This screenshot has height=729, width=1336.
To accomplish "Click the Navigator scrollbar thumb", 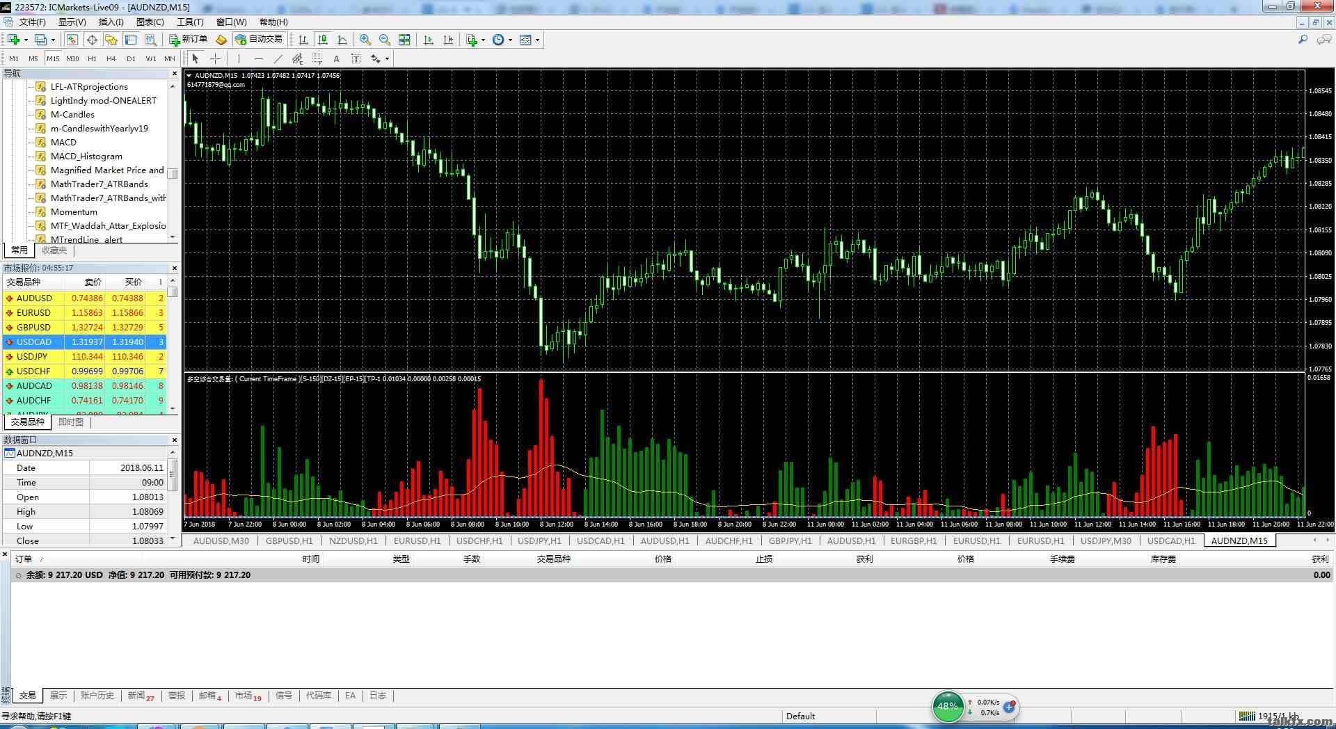I will 173,173.
